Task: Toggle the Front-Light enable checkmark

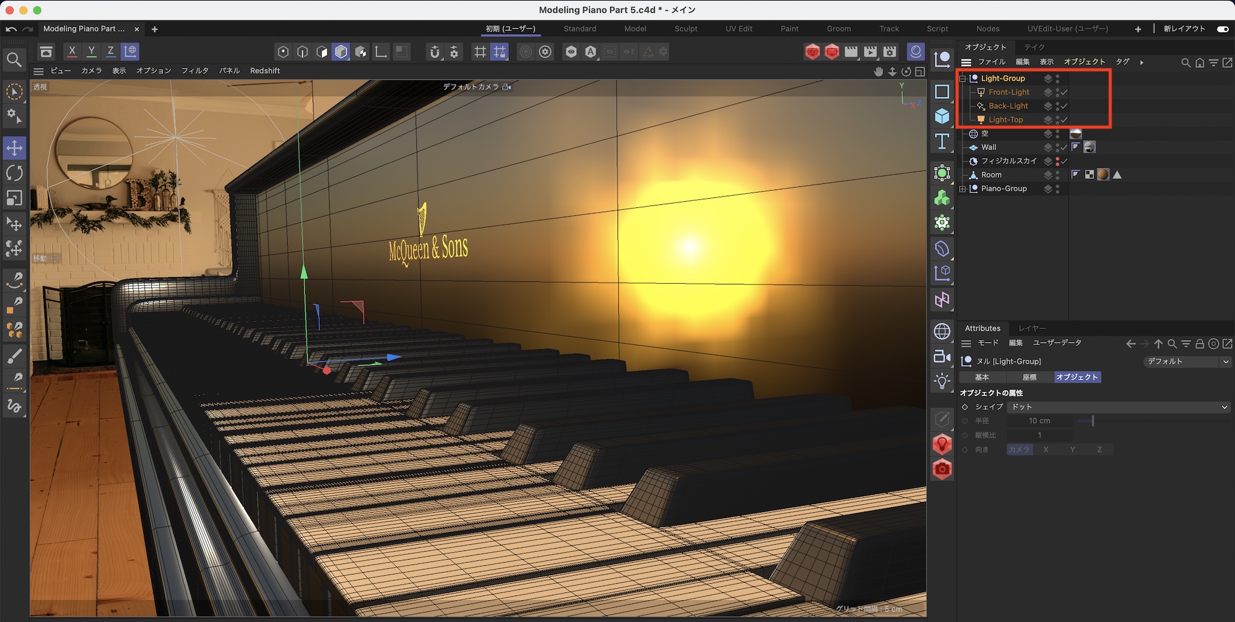Action: pyautogui.click(x=1064, y=93)
